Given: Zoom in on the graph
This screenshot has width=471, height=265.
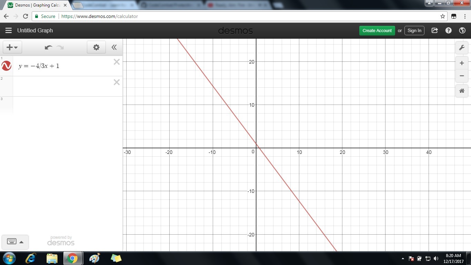Looking at the screenshot, I should point(462,63).
